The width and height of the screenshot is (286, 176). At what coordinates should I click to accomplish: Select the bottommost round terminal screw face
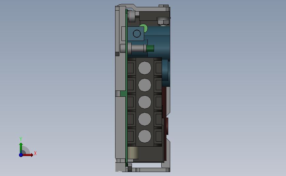(144, 136)
